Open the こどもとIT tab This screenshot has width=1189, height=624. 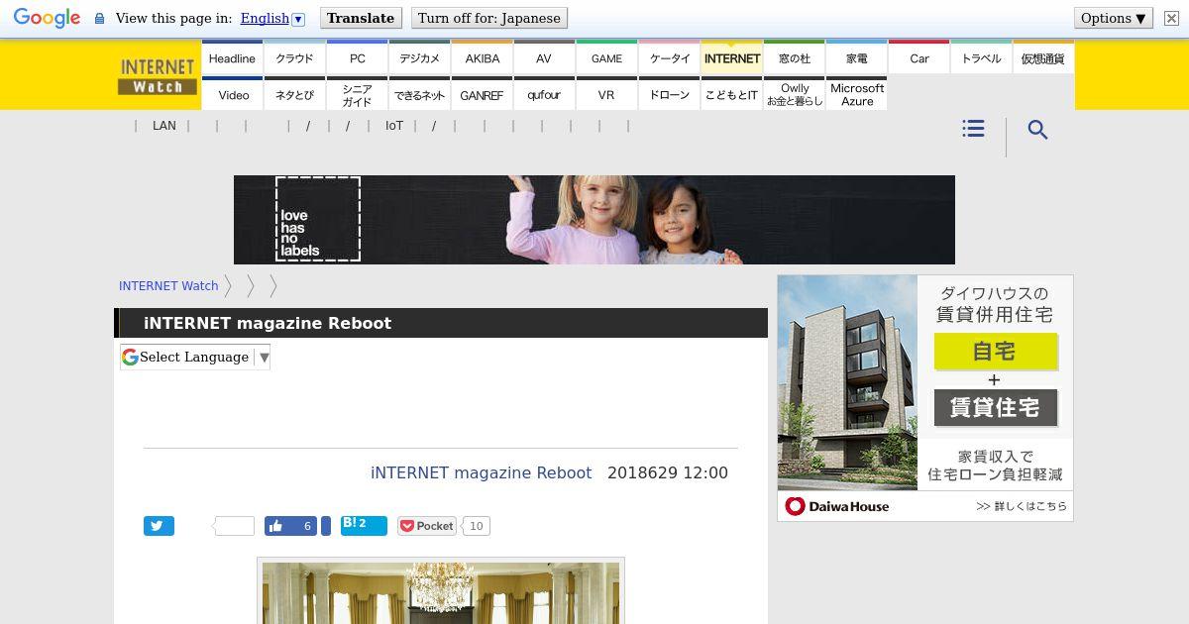pyautogui.click(x=731, y=94)
